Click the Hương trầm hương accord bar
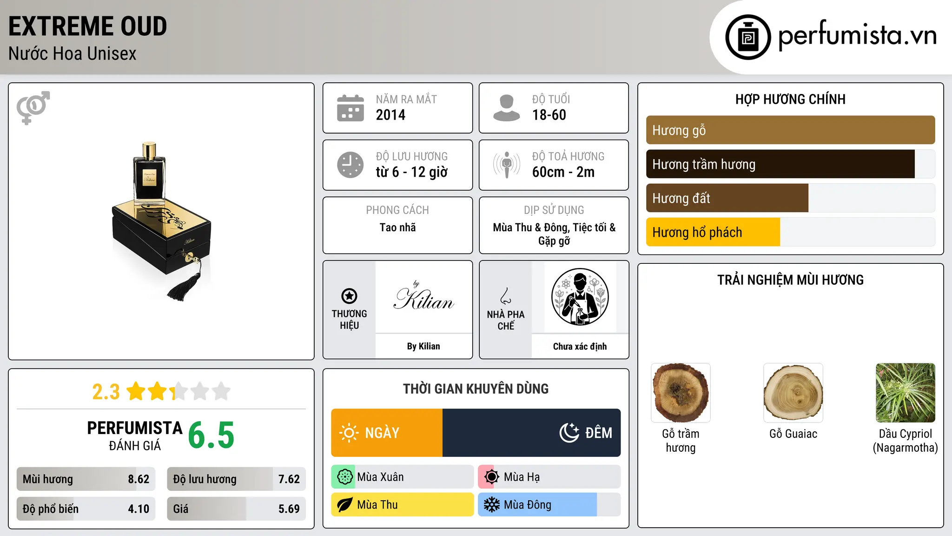This screenshot has height=536, width=952. click(x=790, y=164)
